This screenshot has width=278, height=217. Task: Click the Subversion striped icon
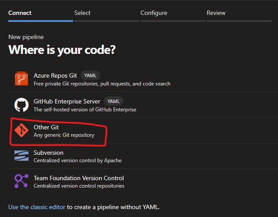[21, 156]
